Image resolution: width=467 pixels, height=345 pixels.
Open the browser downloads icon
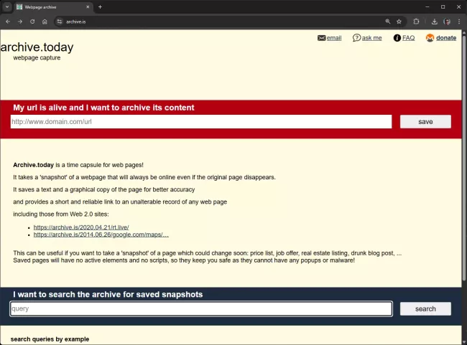pyautogui.click(x=435, y=22)
